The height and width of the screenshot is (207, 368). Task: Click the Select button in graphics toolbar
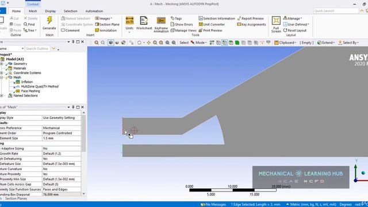(x=184, y=43)
